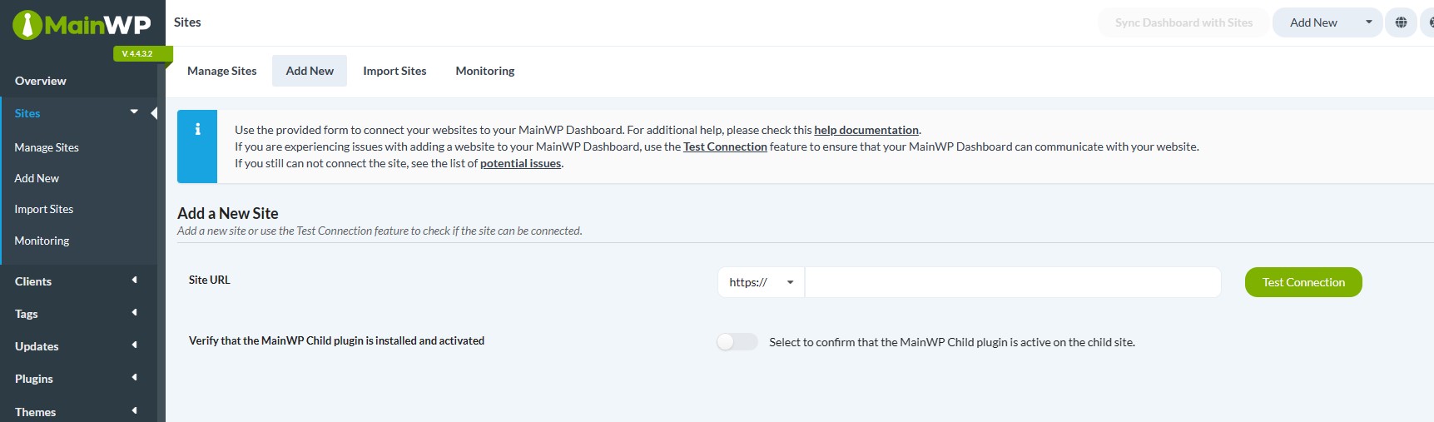The image size is (1434, 422).
Task: Collapse the Sites sidebar submenu caret
Action: [134, 112]
